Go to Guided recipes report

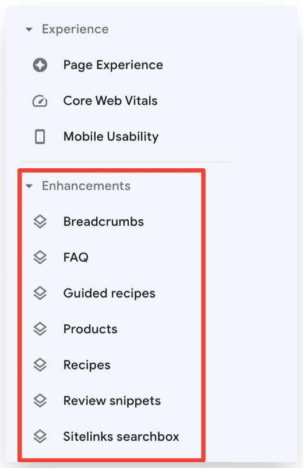110,293
